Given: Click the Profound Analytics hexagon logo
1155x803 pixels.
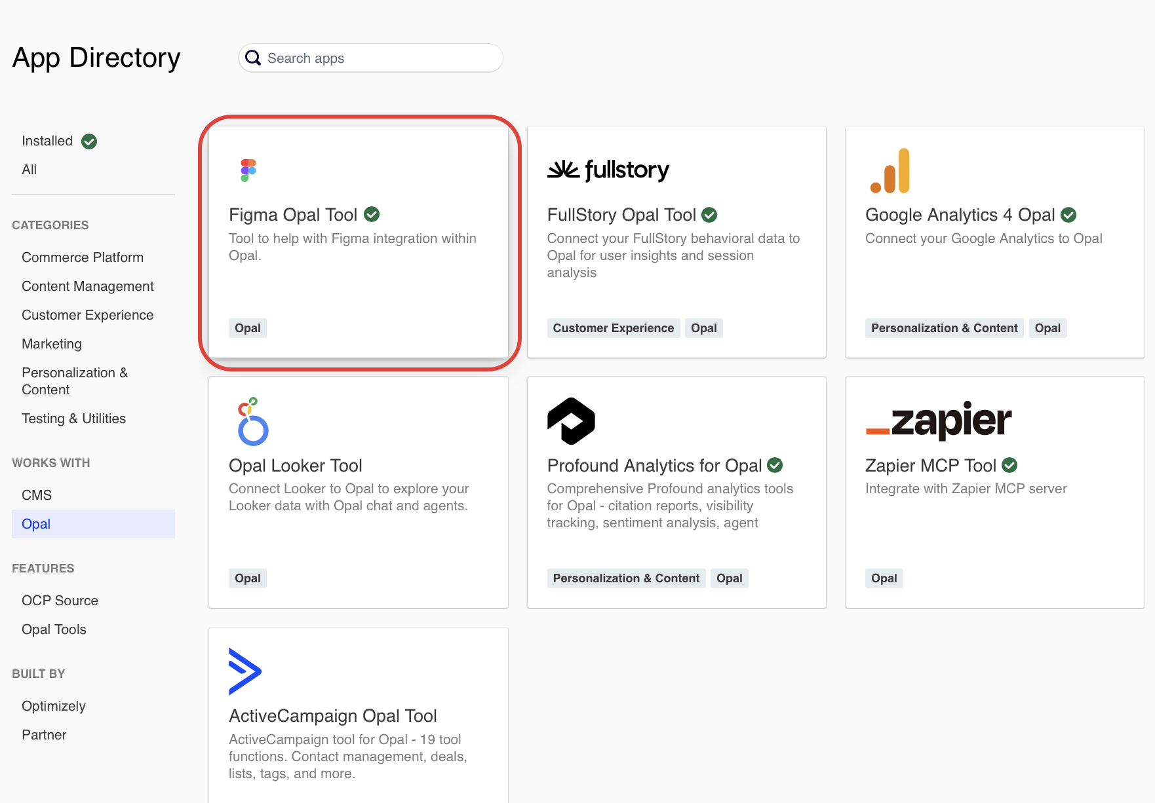Looking at the screenshot, I should coord(571,421).
